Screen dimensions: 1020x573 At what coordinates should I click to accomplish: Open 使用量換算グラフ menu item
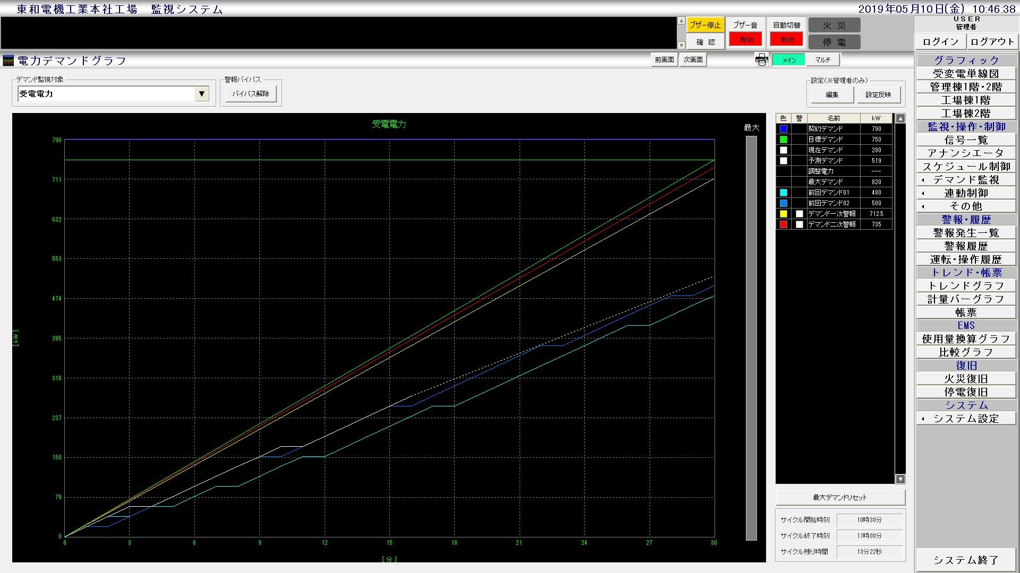point(966,339)
